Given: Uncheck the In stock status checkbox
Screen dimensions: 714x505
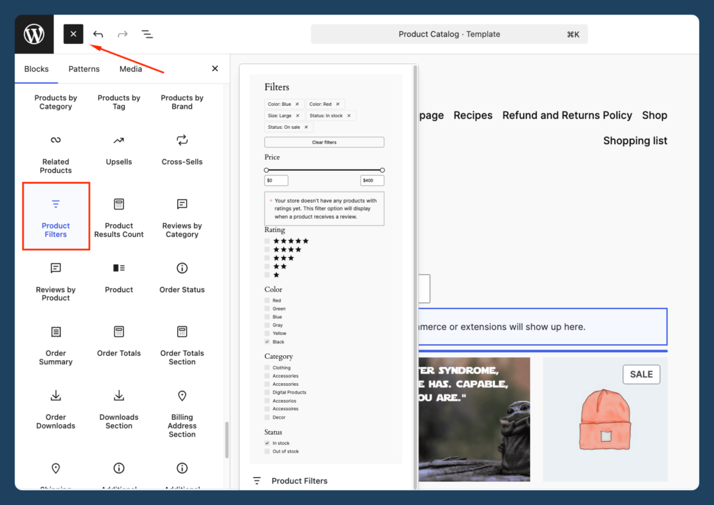Looking at the screenshot, I should 267,443.
